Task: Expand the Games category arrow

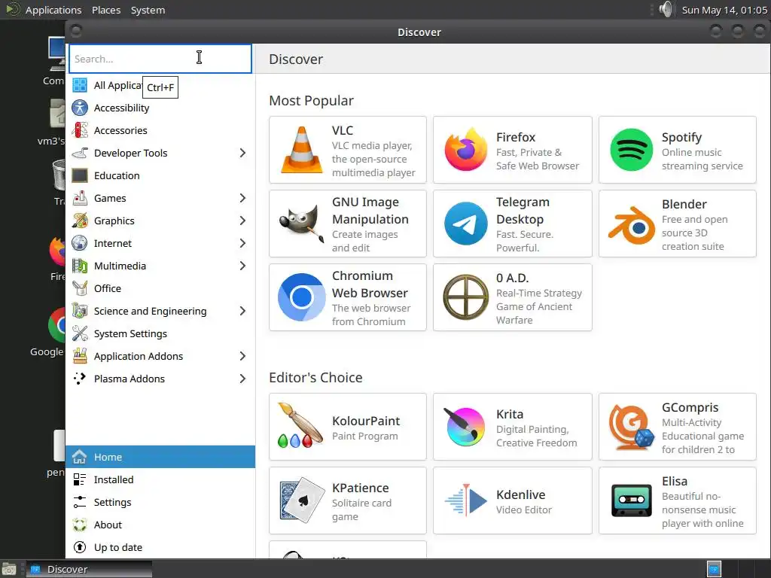Action: point(242,198)
